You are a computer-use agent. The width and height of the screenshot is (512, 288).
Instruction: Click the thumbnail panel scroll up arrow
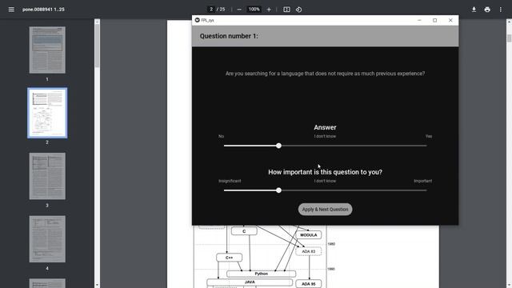[x=97, y=22]
